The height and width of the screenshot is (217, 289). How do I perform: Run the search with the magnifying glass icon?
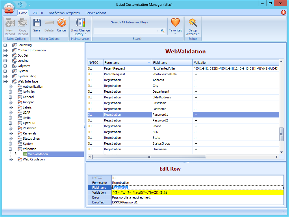point(162,31)
